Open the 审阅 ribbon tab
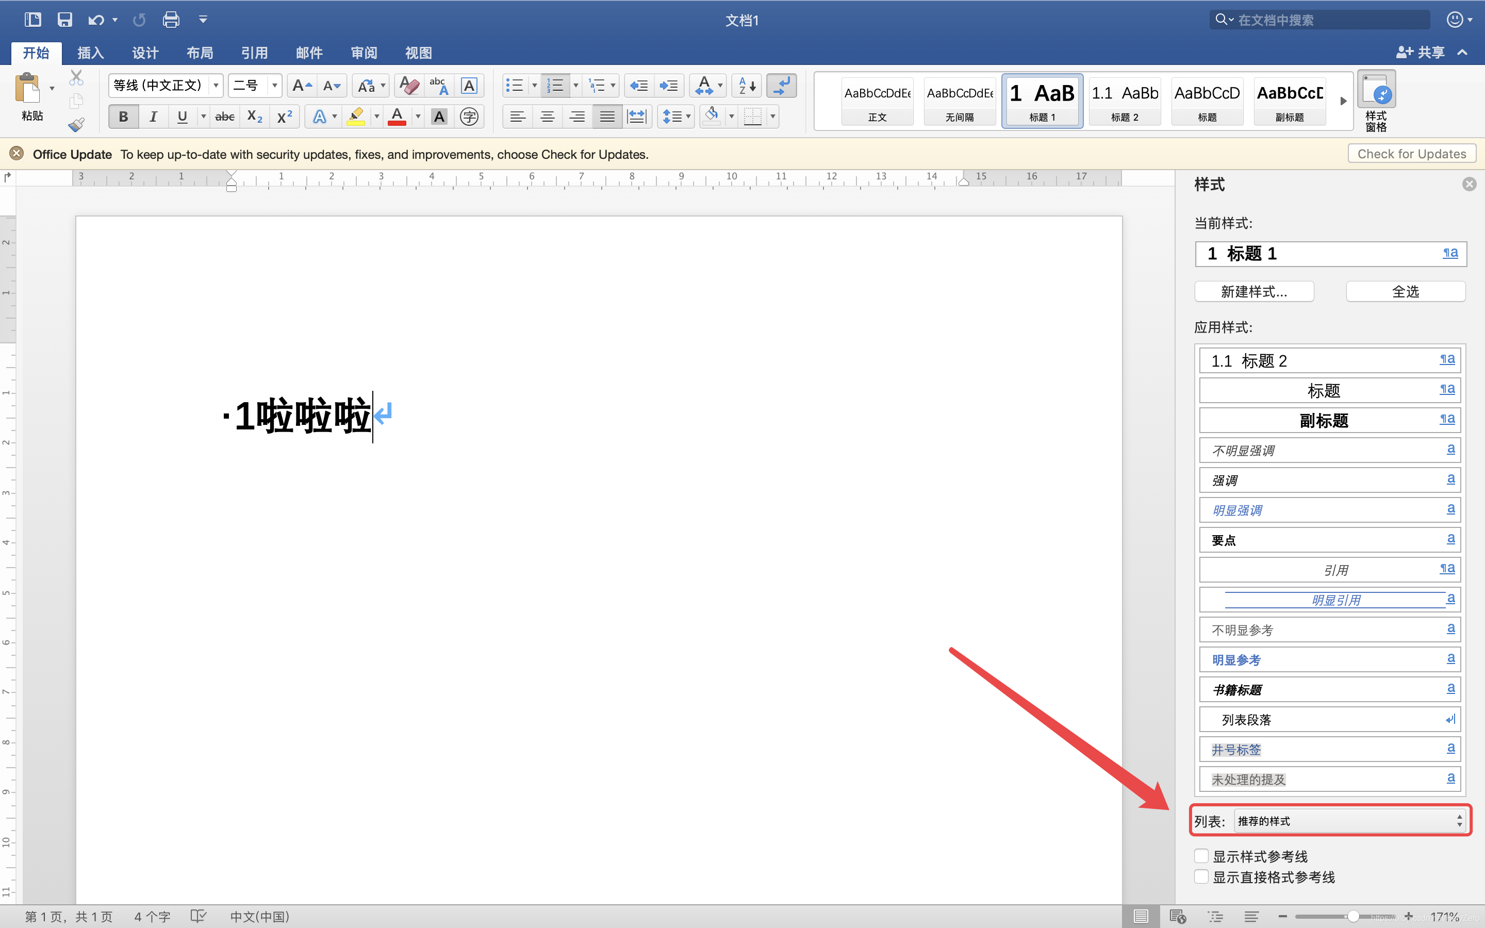 [x=364, y=53]
